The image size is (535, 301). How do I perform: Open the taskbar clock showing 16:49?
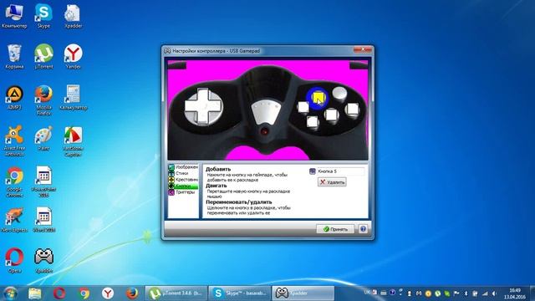click(515, 293)
